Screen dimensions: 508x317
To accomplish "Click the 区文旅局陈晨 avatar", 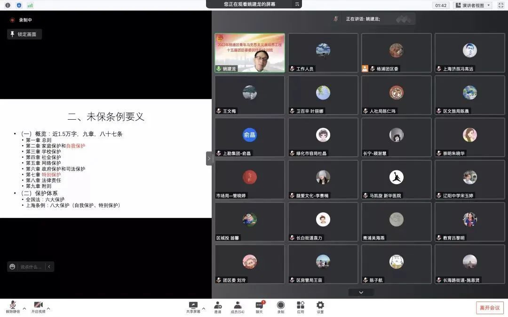I will (470, 93).
